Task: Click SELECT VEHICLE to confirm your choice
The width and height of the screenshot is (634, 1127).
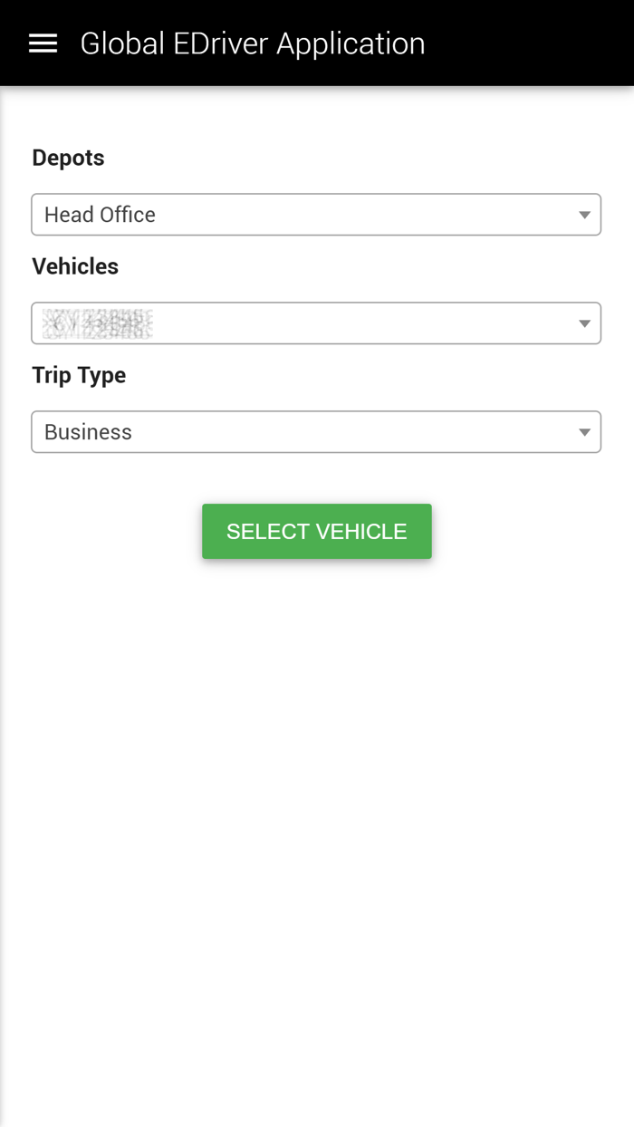Action: click(316, 531)
